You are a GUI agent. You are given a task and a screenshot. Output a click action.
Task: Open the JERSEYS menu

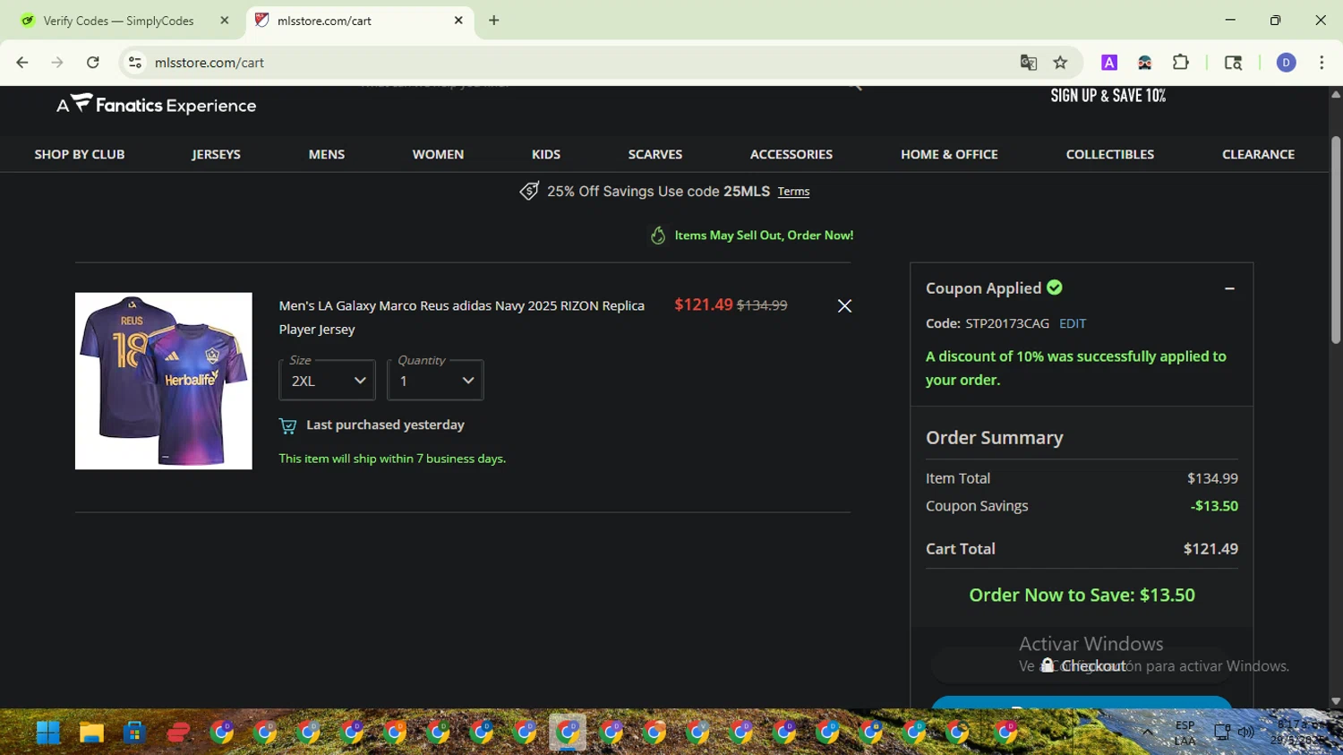pyautogui.click(x=216, y=154)
